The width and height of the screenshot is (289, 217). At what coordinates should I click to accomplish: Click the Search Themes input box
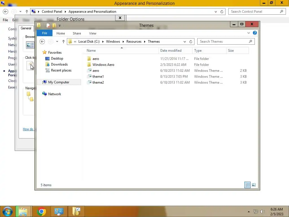pyautogui.click(x=226, y=42)
